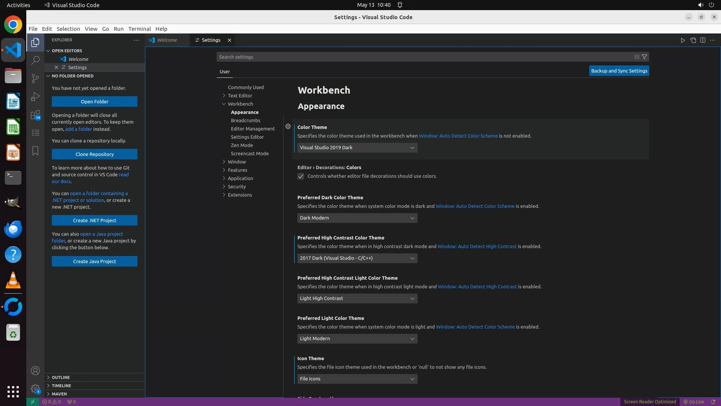This screenshot has height=406, width=721.
Task: Click Open Settings (JSON) icon in toolbar
Action: (693, 40)
